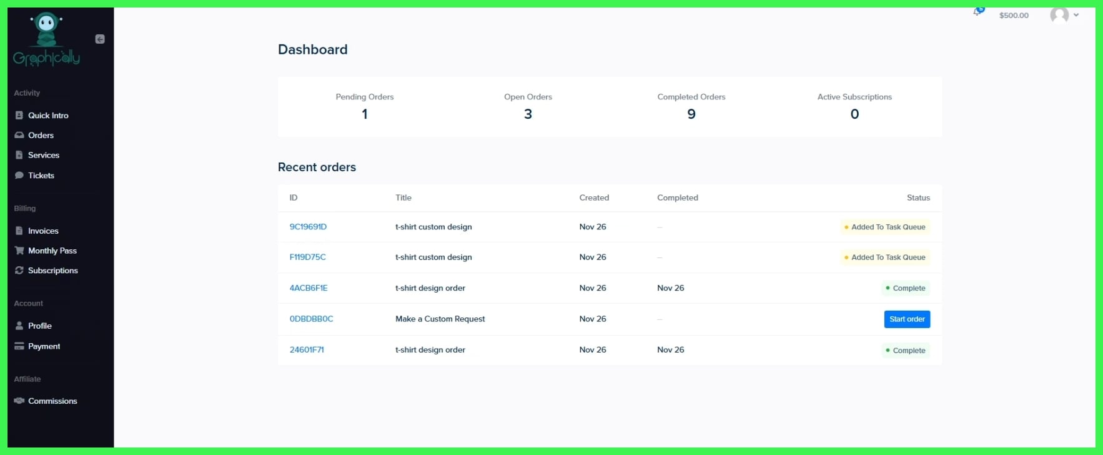Click the Tickets chat bubble icon
This screenshot has height=455, width=1103.
(19, 176)
